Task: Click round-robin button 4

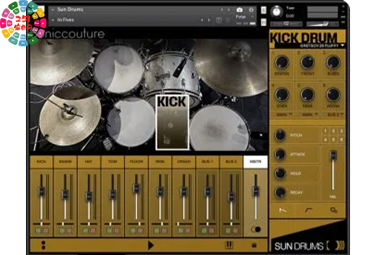Action: click(x=325, y=139)
